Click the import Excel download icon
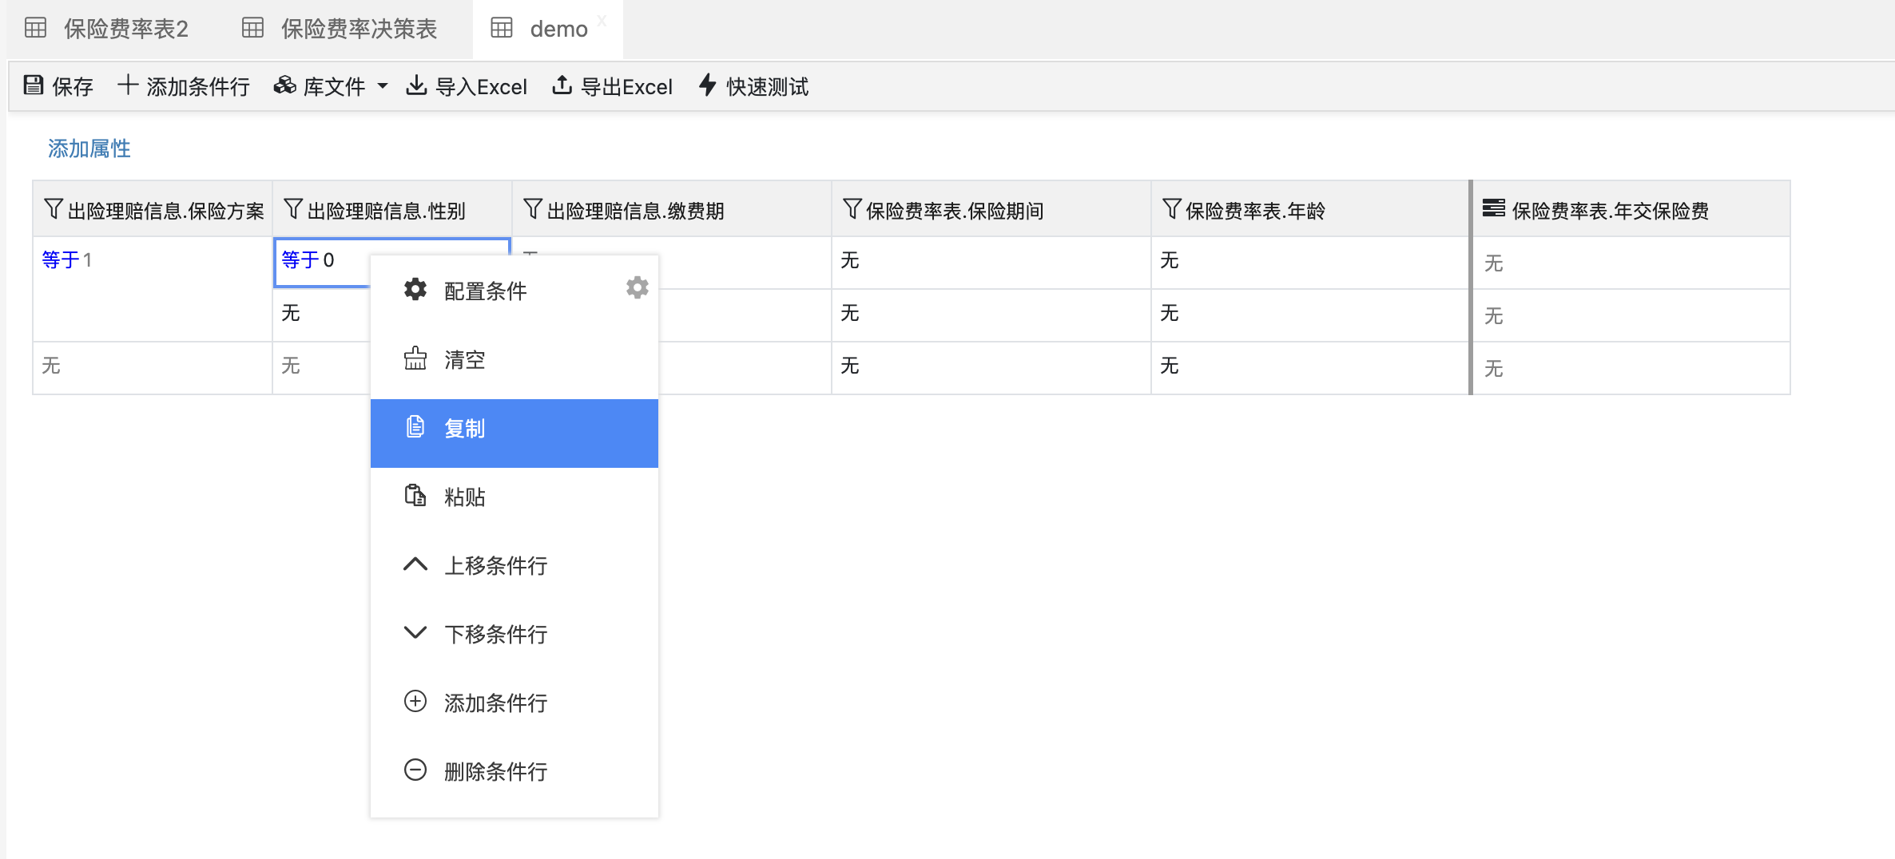 (x=416, y=85)
